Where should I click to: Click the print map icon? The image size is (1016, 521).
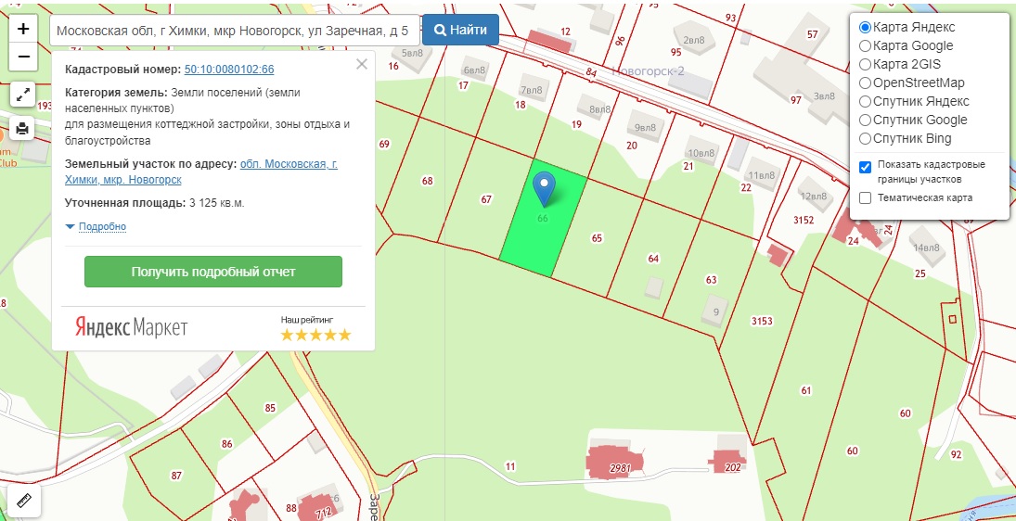point(23,128)
